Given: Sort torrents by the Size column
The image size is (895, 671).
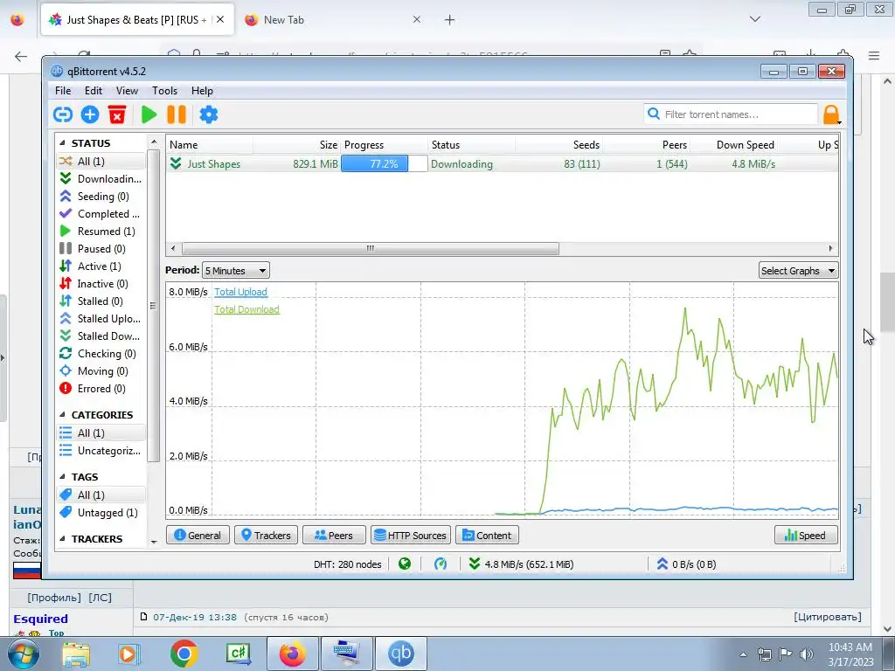Looking at the screenshot, I should pos(297,145).
